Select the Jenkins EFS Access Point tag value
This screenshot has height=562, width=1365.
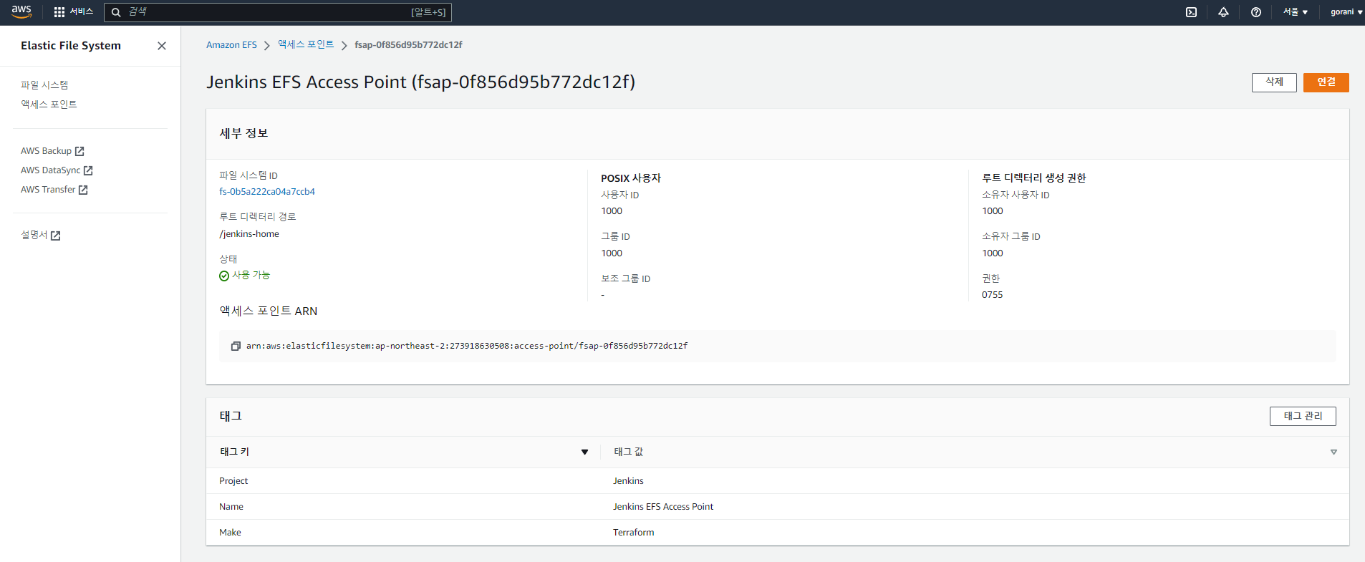[x=663, y=507]
